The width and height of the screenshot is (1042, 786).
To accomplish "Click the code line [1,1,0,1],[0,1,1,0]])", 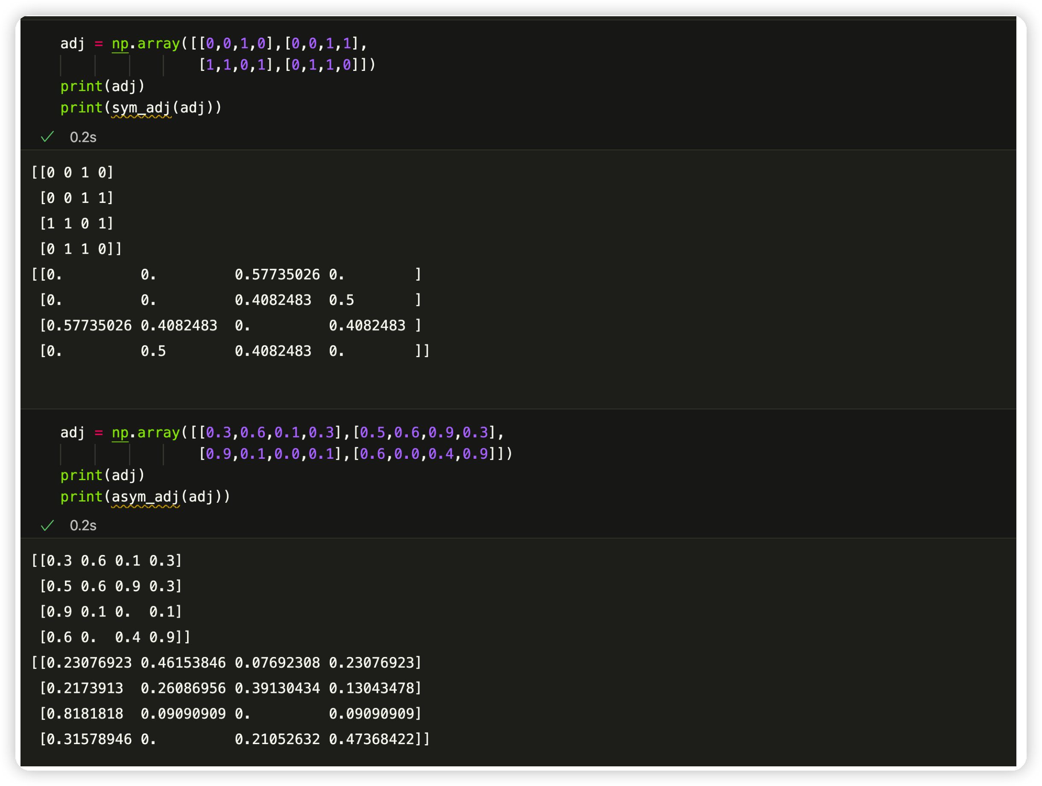I will pyautogui.click(x=287, y=65).
